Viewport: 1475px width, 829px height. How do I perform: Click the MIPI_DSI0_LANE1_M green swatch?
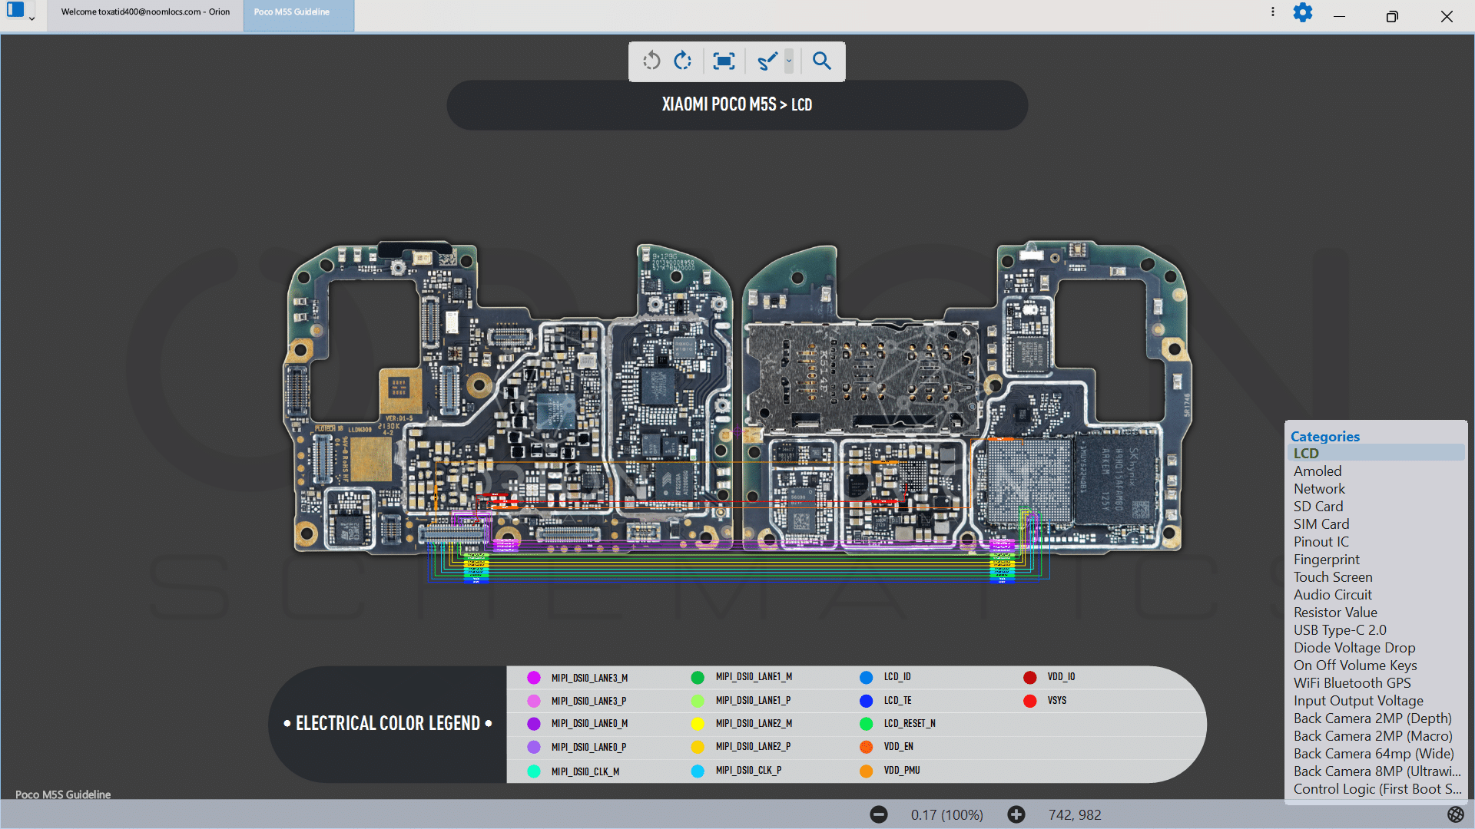[698, 678]
